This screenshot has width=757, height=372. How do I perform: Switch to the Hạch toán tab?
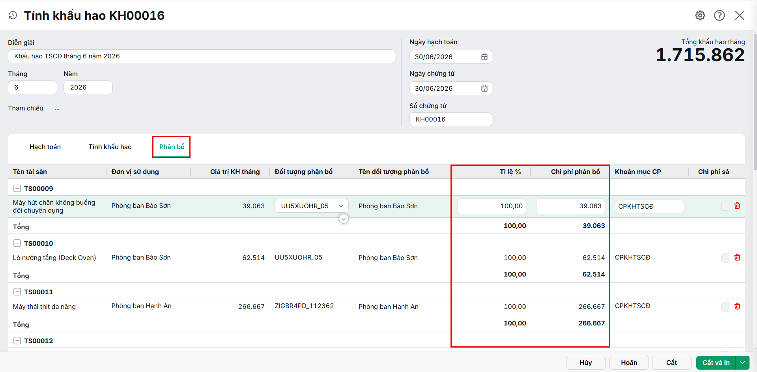point(45,147)
